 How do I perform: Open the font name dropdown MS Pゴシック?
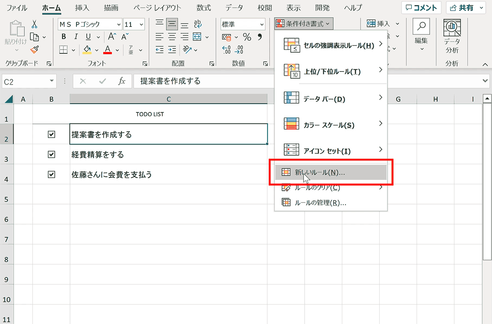[119, 25]
